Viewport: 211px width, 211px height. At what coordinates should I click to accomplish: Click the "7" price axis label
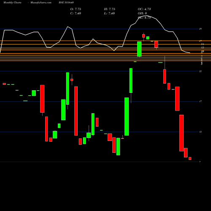(x=200, y=162)
